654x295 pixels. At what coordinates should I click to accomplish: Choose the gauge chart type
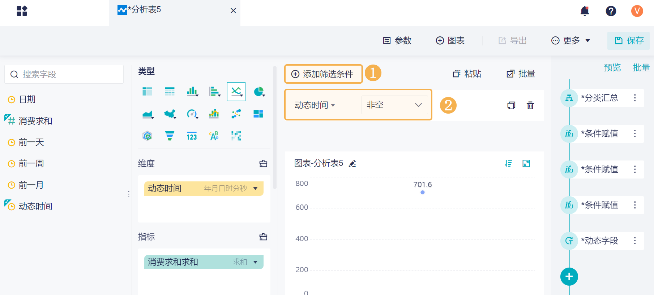[192, 114]
